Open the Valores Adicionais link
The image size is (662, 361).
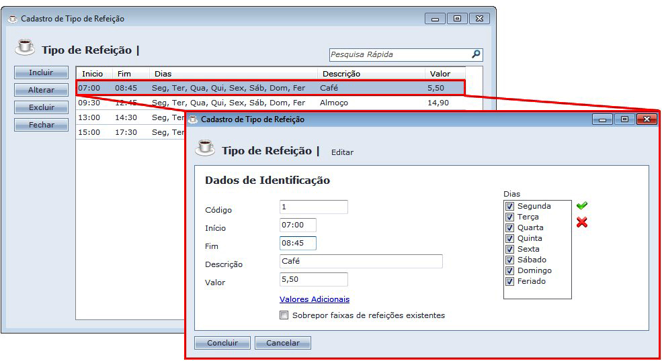(314, 299)
